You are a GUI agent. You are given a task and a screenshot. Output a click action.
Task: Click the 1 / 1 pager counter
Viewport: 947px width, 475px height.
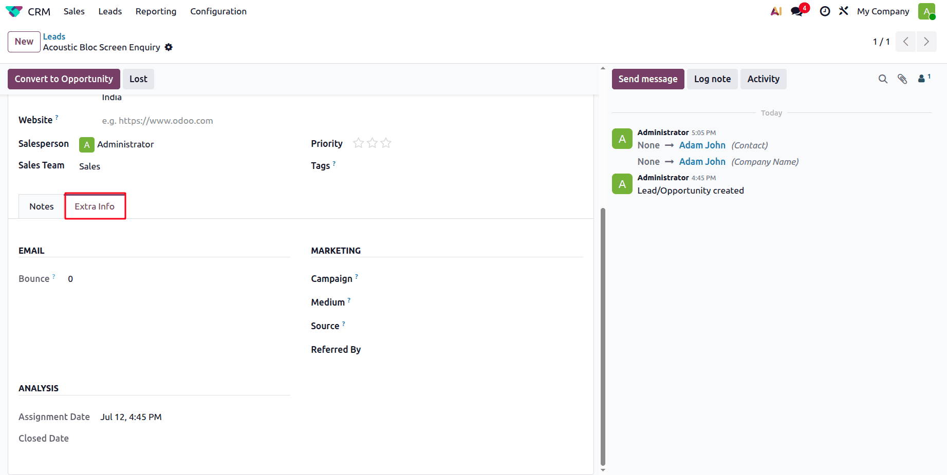point(881,42)
